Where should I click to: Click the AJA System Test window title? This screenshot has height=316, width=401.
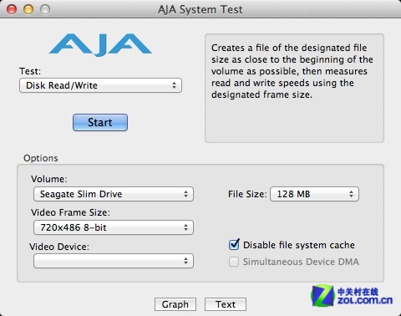pos(200,10)
